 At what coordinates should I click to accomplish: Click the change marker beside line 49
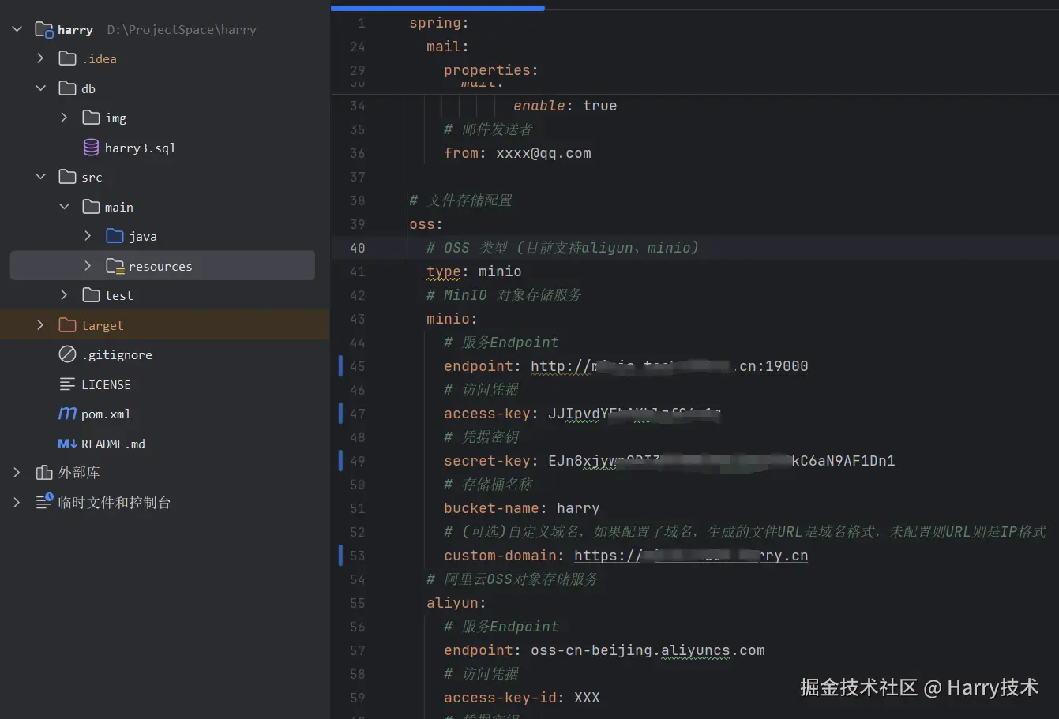340,461
